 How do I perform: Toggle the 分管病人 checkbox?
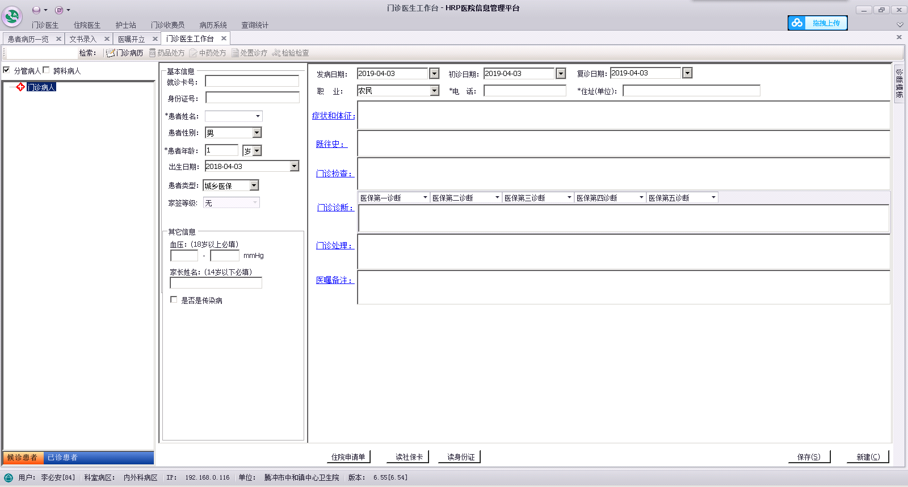[7, 70]
